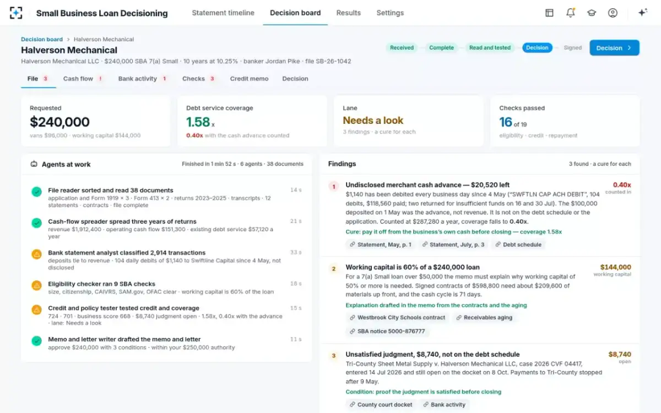Click the number 3 badge on the unsatisfied judgment finding
The height and width of the screenshot is (413, 661).
tap(333, 356)
